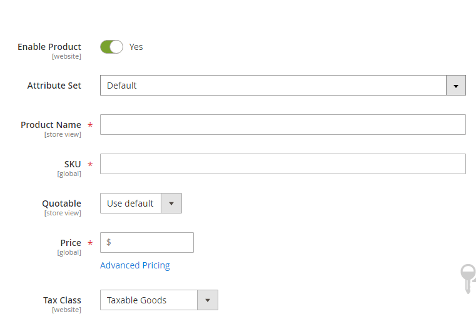This screenshot has height=314, width=476.
Task: Toggle the Enable Product switch
Action: tap(111, 47)
